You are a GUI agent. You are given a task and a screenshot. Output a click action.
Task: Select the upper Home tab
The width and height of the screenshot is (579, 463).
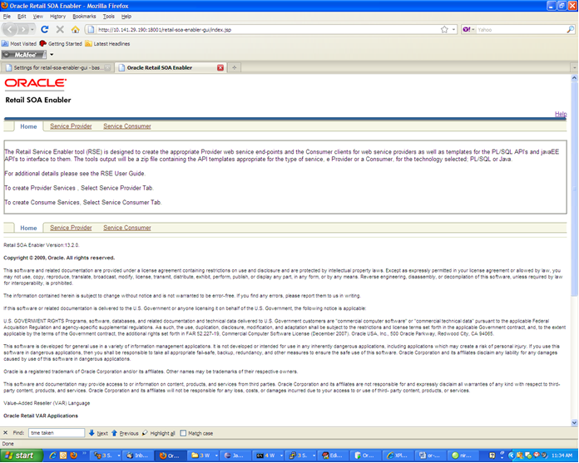pyautogui.click(x=28, y=126)
